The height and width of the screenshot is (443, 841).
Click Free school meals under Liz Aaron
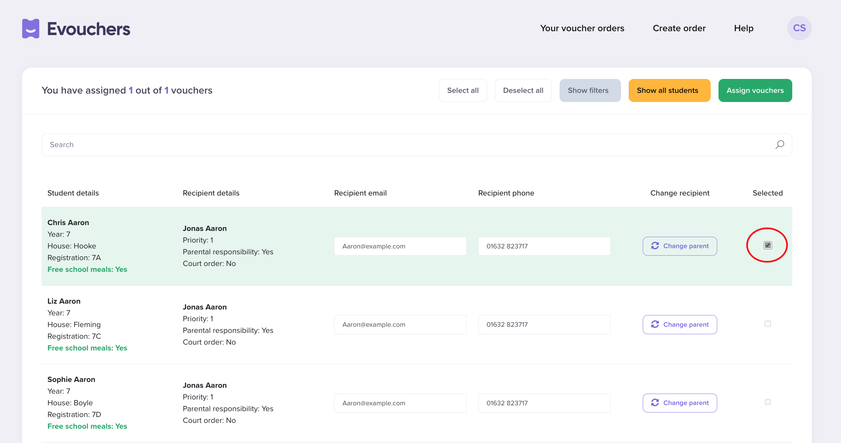pos(87,348)
